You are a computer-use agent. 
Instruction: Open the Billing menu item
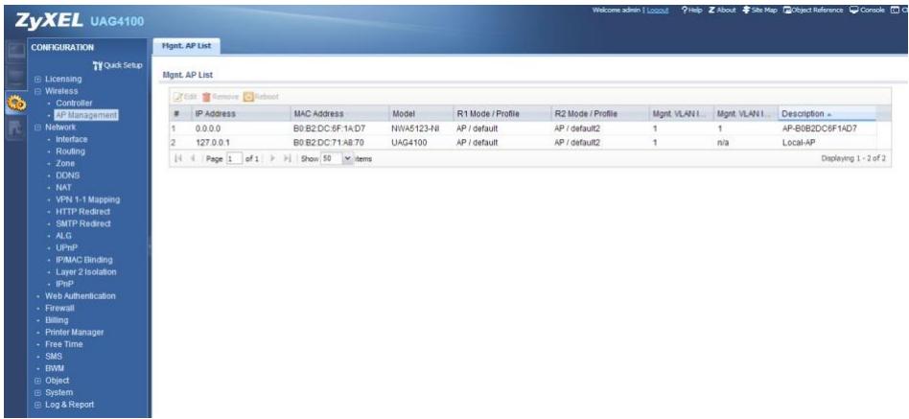(57, 320)
